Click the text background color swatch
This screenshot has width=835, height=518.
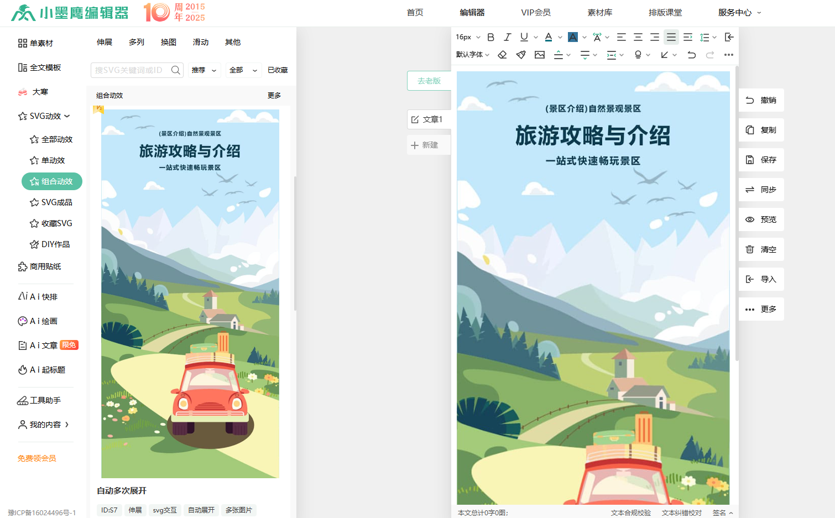click(573, 37)
